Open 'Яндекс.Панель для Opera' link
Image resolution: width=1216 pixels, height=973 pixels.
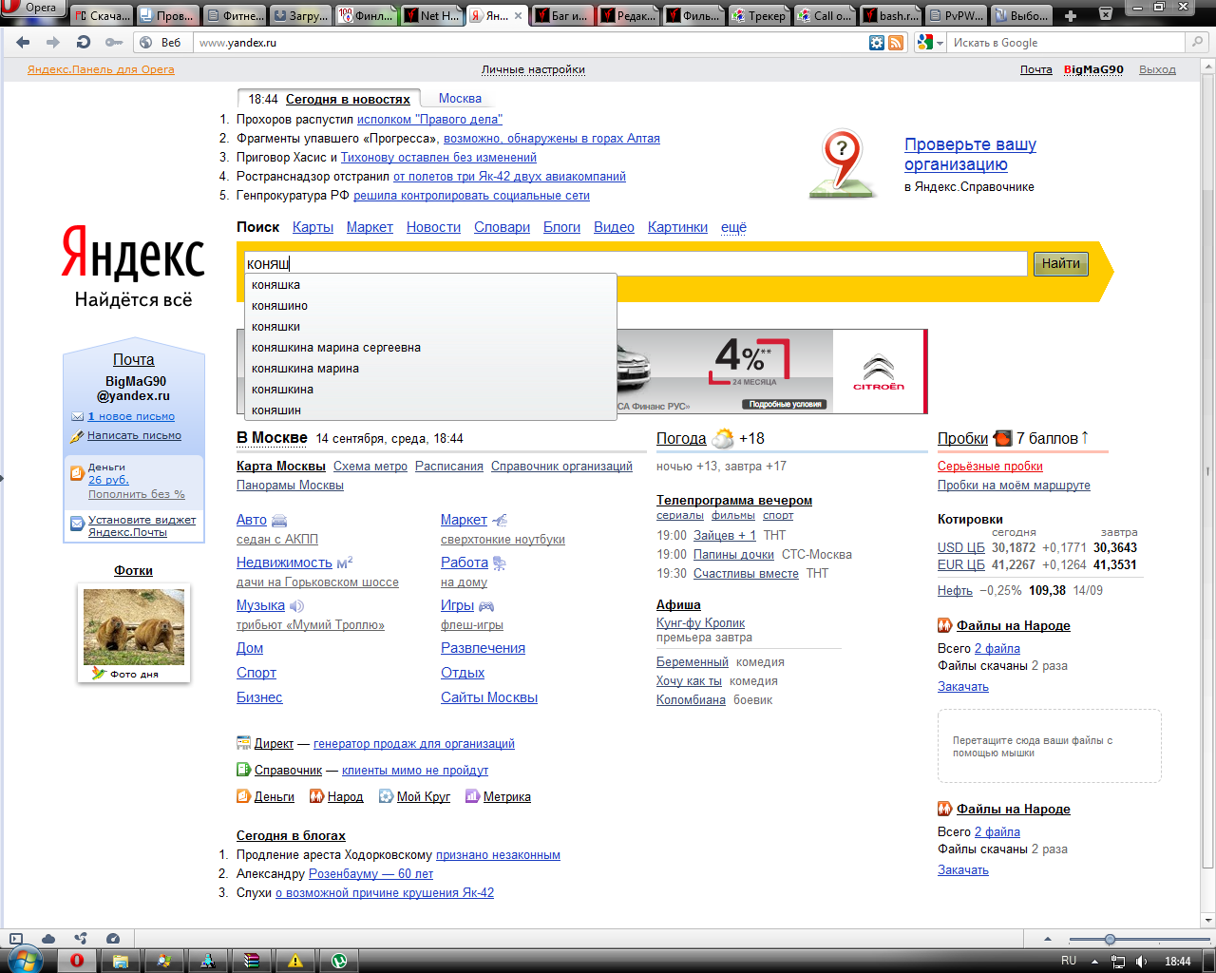pos(101,69)
